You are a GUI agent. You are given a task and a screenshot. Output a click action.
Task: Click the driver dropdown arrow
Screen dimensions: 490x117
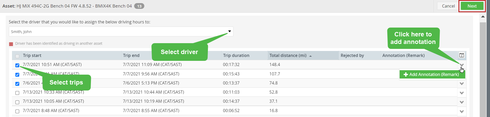(x=230, y=31)
